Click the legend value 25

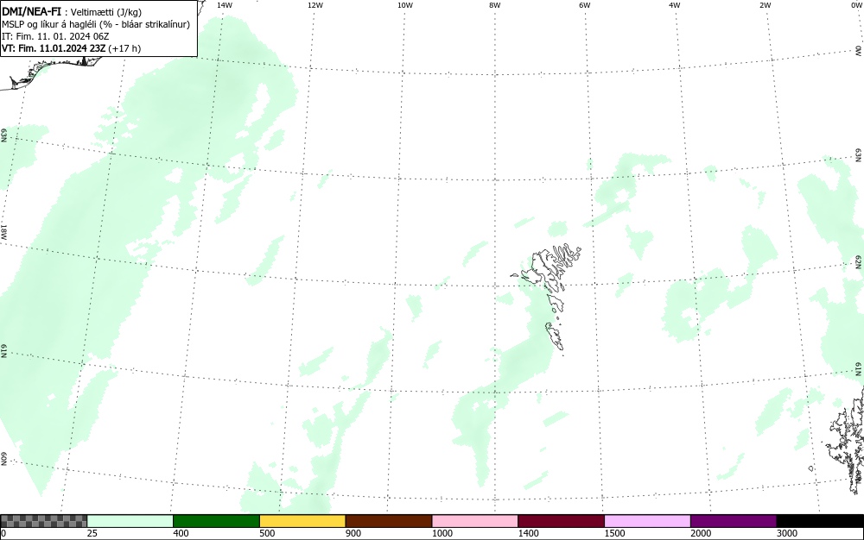click(x=92, y=533)
